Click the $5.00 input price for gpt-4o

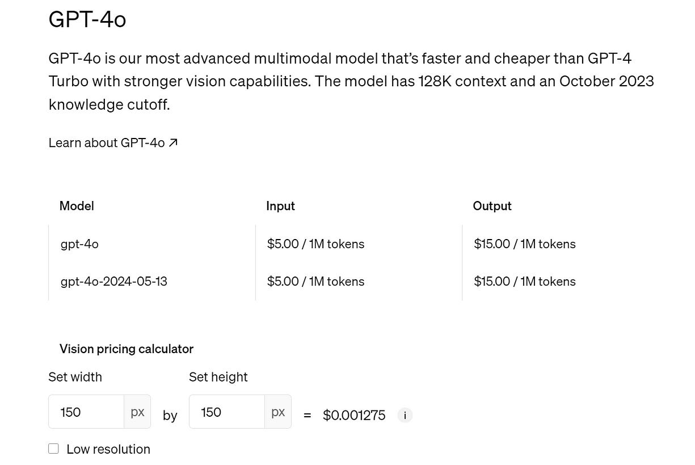tap(315, 244)
